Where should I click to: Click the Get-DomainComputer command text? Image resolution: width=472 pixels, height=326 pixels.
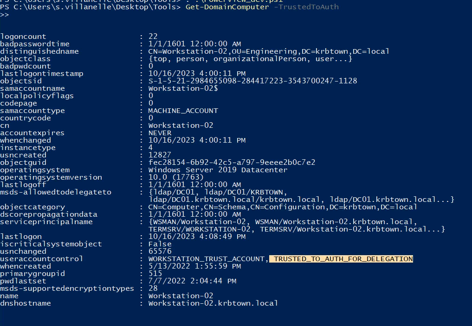(227, 7)
